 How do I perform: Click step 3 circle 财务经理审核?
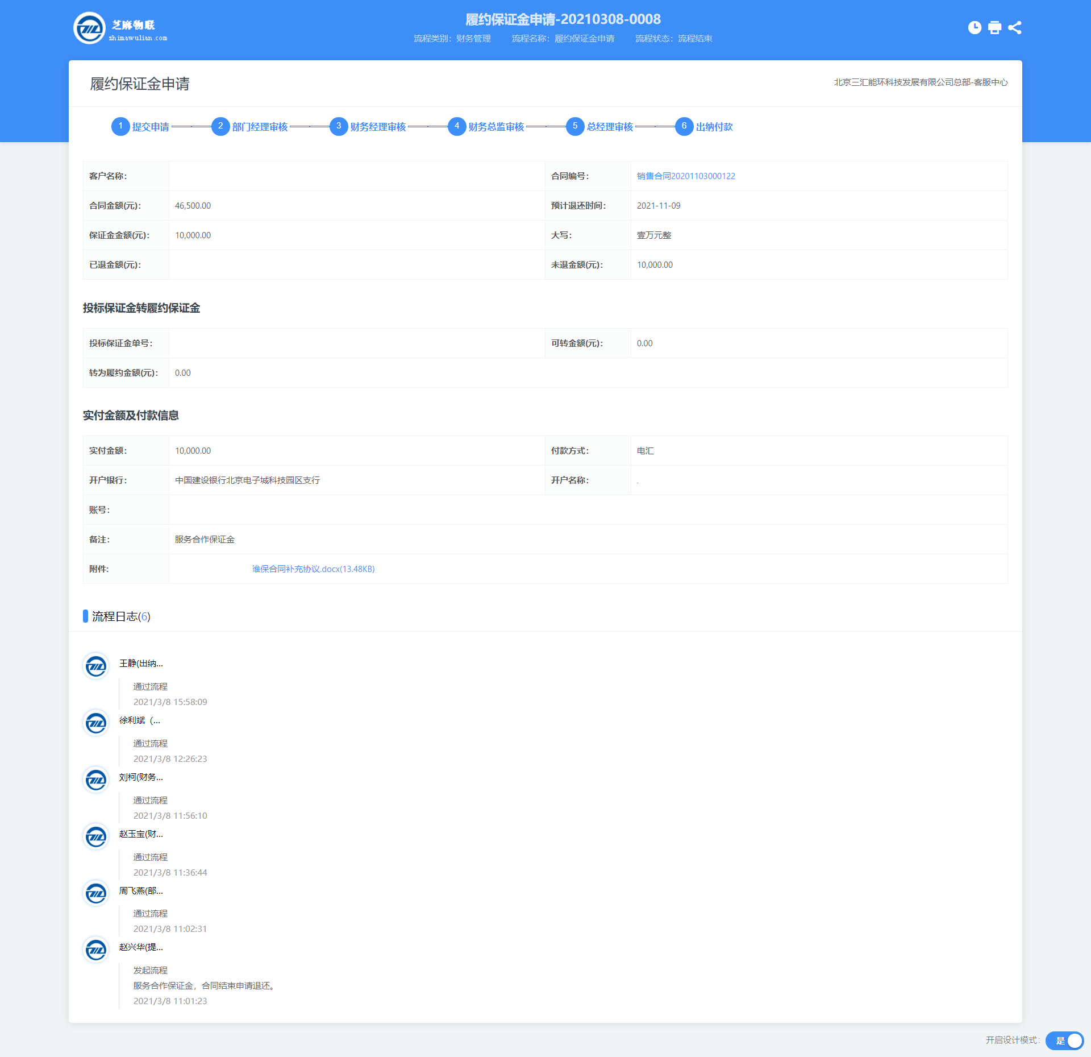click(339, 126)
